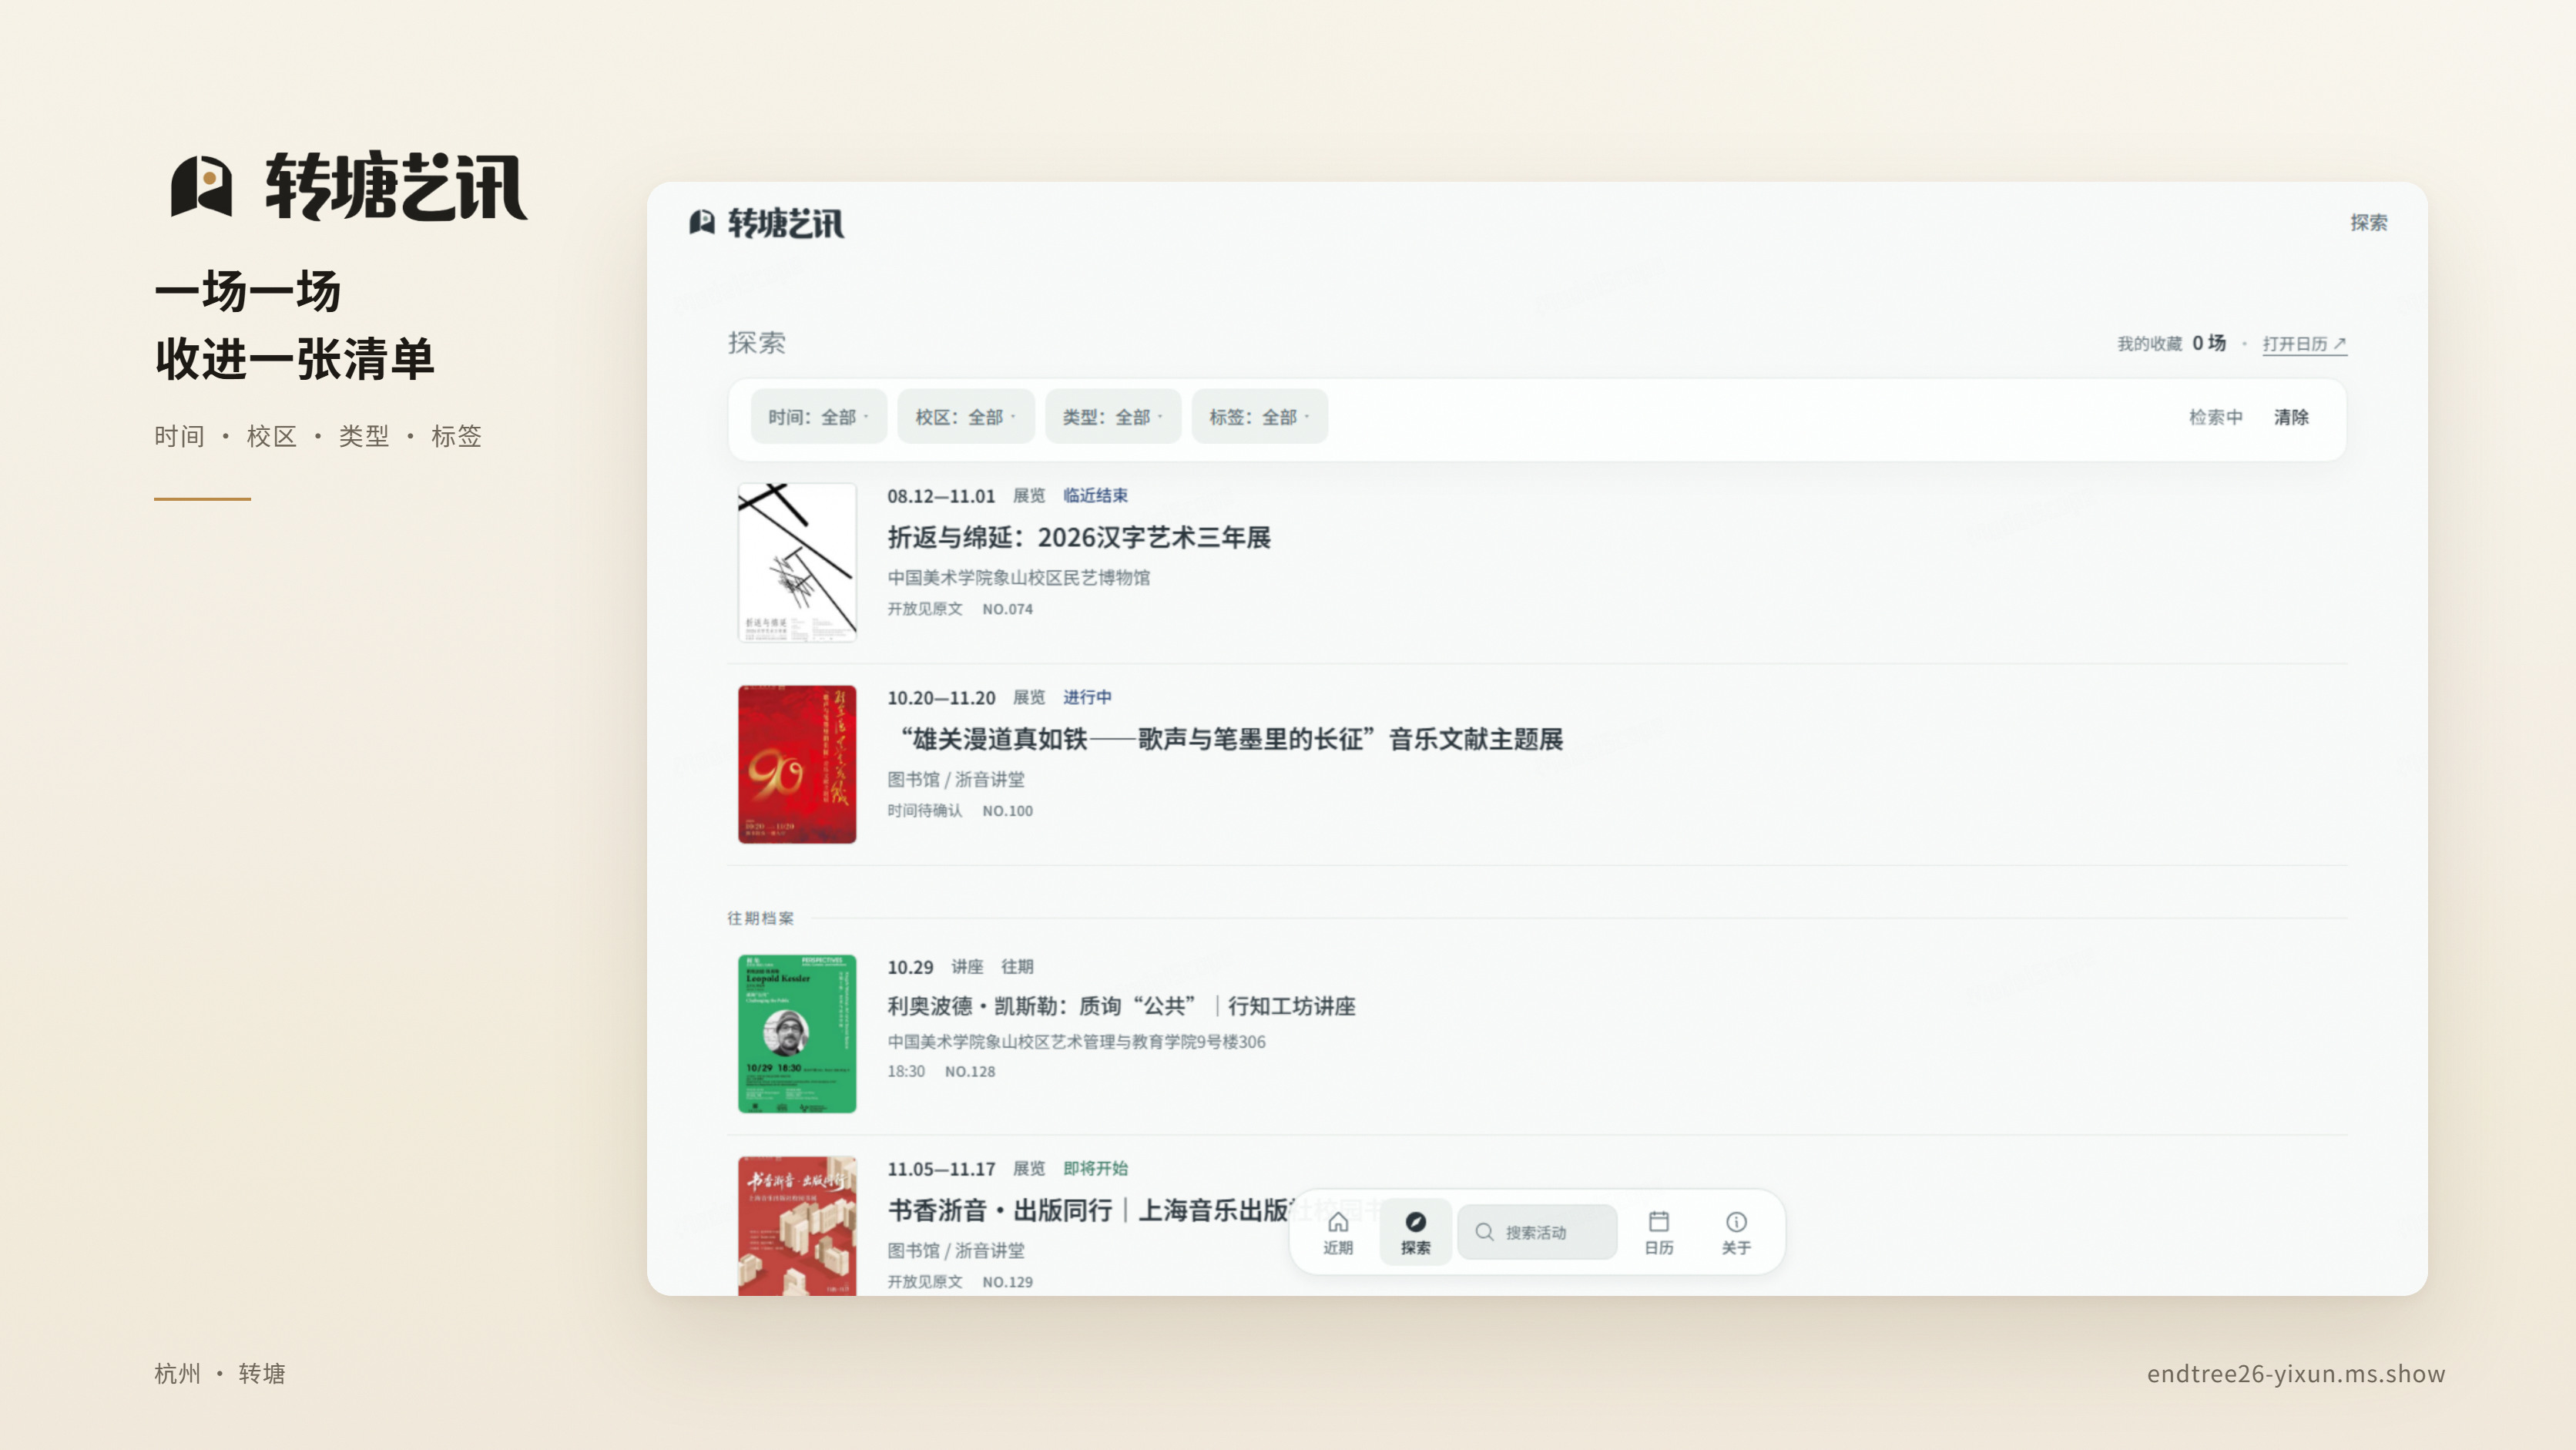Expand the 校区: 全部 filter dropdown
The height and width of the screenshot is (1450, 2576).
pos(965,417)
